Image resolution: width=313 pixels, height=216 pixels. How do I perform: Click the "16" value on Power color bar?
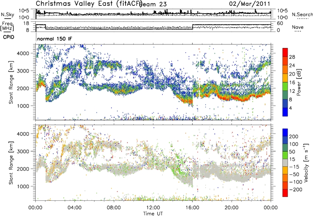(292, 83)
